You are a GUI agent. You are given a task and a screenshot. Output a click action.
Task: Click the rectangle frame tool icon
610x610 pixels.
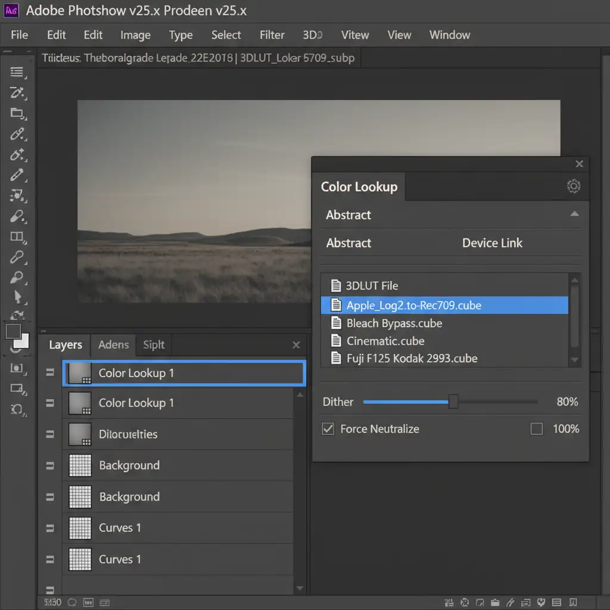(x=17, y=388)
